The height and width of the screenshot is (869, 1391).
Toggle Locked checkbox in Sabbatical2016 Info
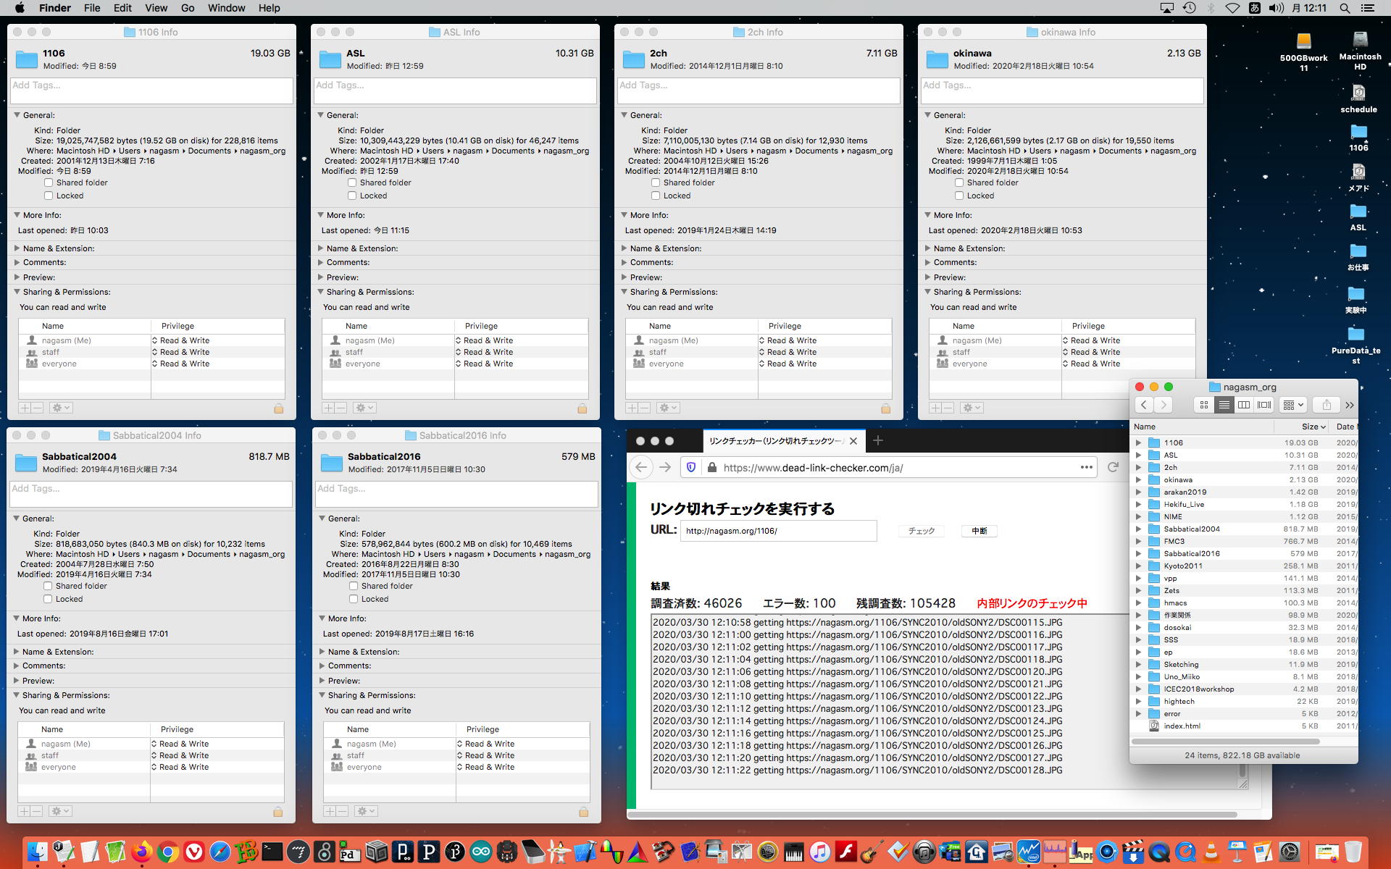354,599
